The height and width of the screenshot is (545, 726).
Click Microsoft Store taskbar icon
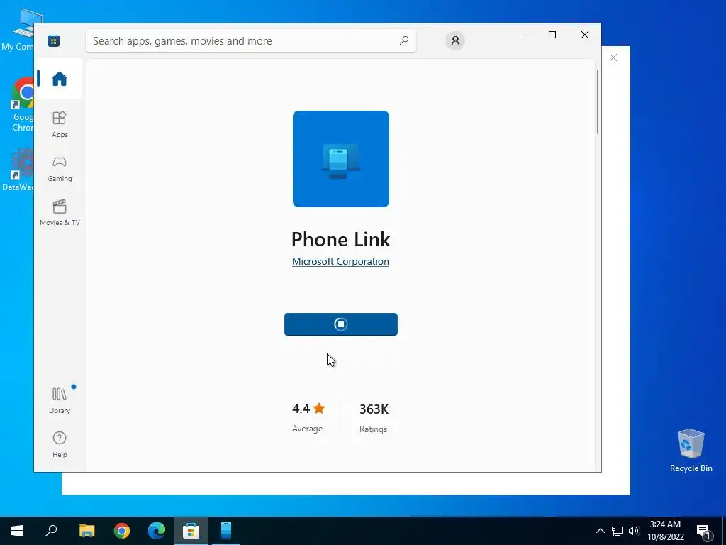pyautogui.click(x=191, y=531)
